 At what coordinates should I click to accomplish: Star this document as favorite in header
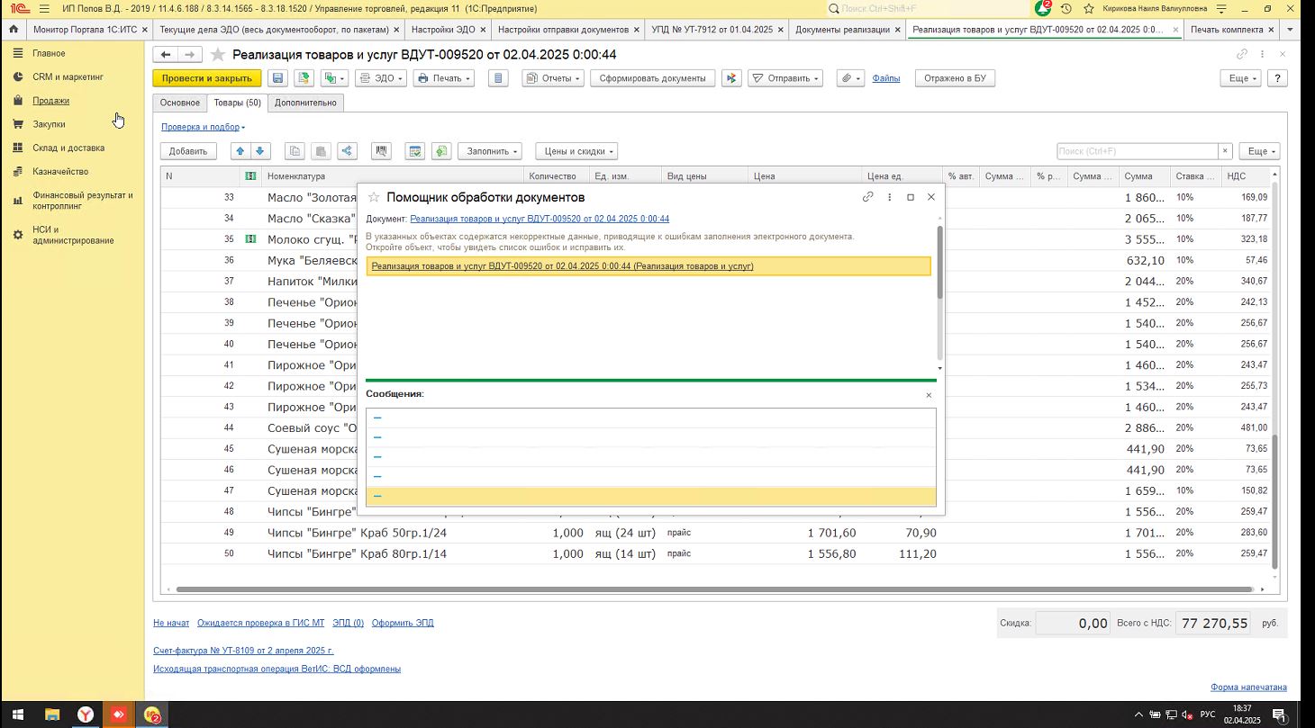point(217,55)
